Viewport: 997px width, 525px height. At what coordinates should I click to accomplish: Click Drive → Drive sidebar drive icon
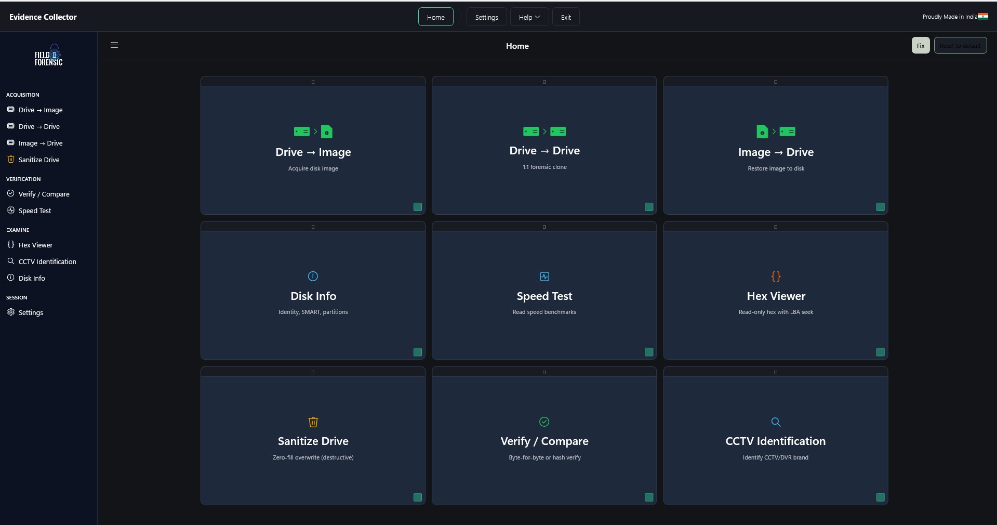pos(11,126)
